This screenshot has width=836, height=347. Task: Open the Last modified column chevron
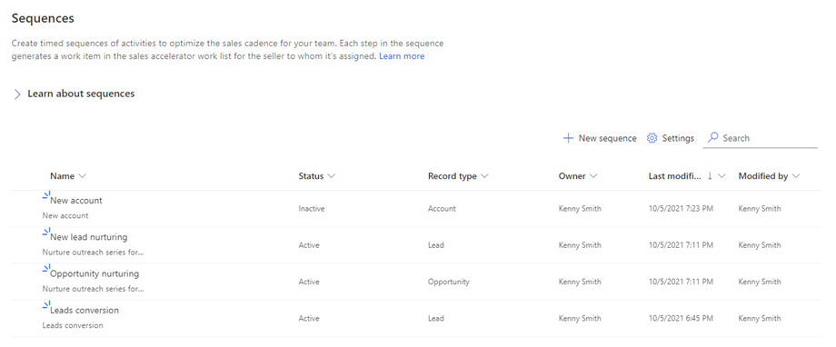click(722, 176)
